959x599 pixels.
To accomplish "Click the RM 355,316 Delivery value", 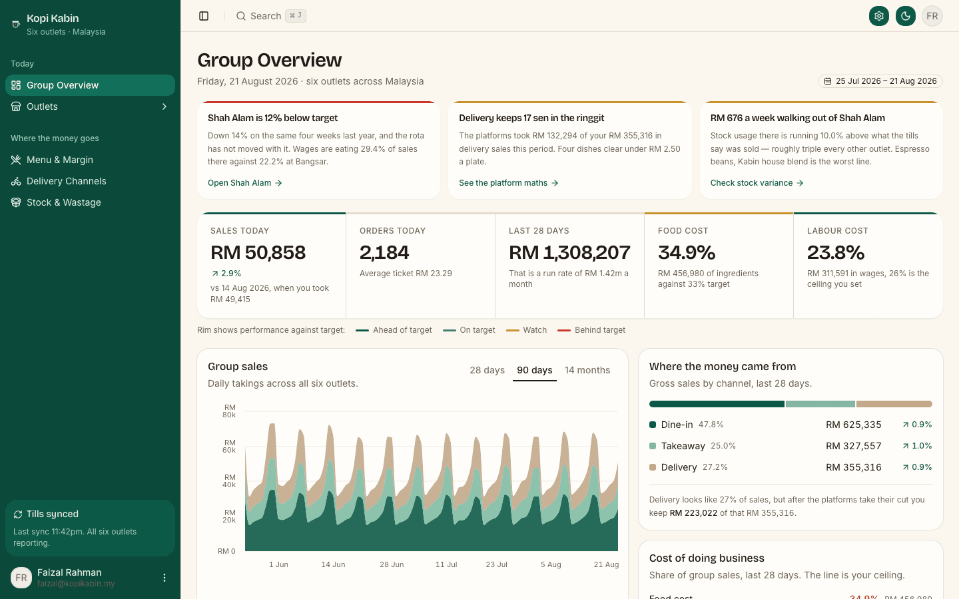I will tap(854, 467).
